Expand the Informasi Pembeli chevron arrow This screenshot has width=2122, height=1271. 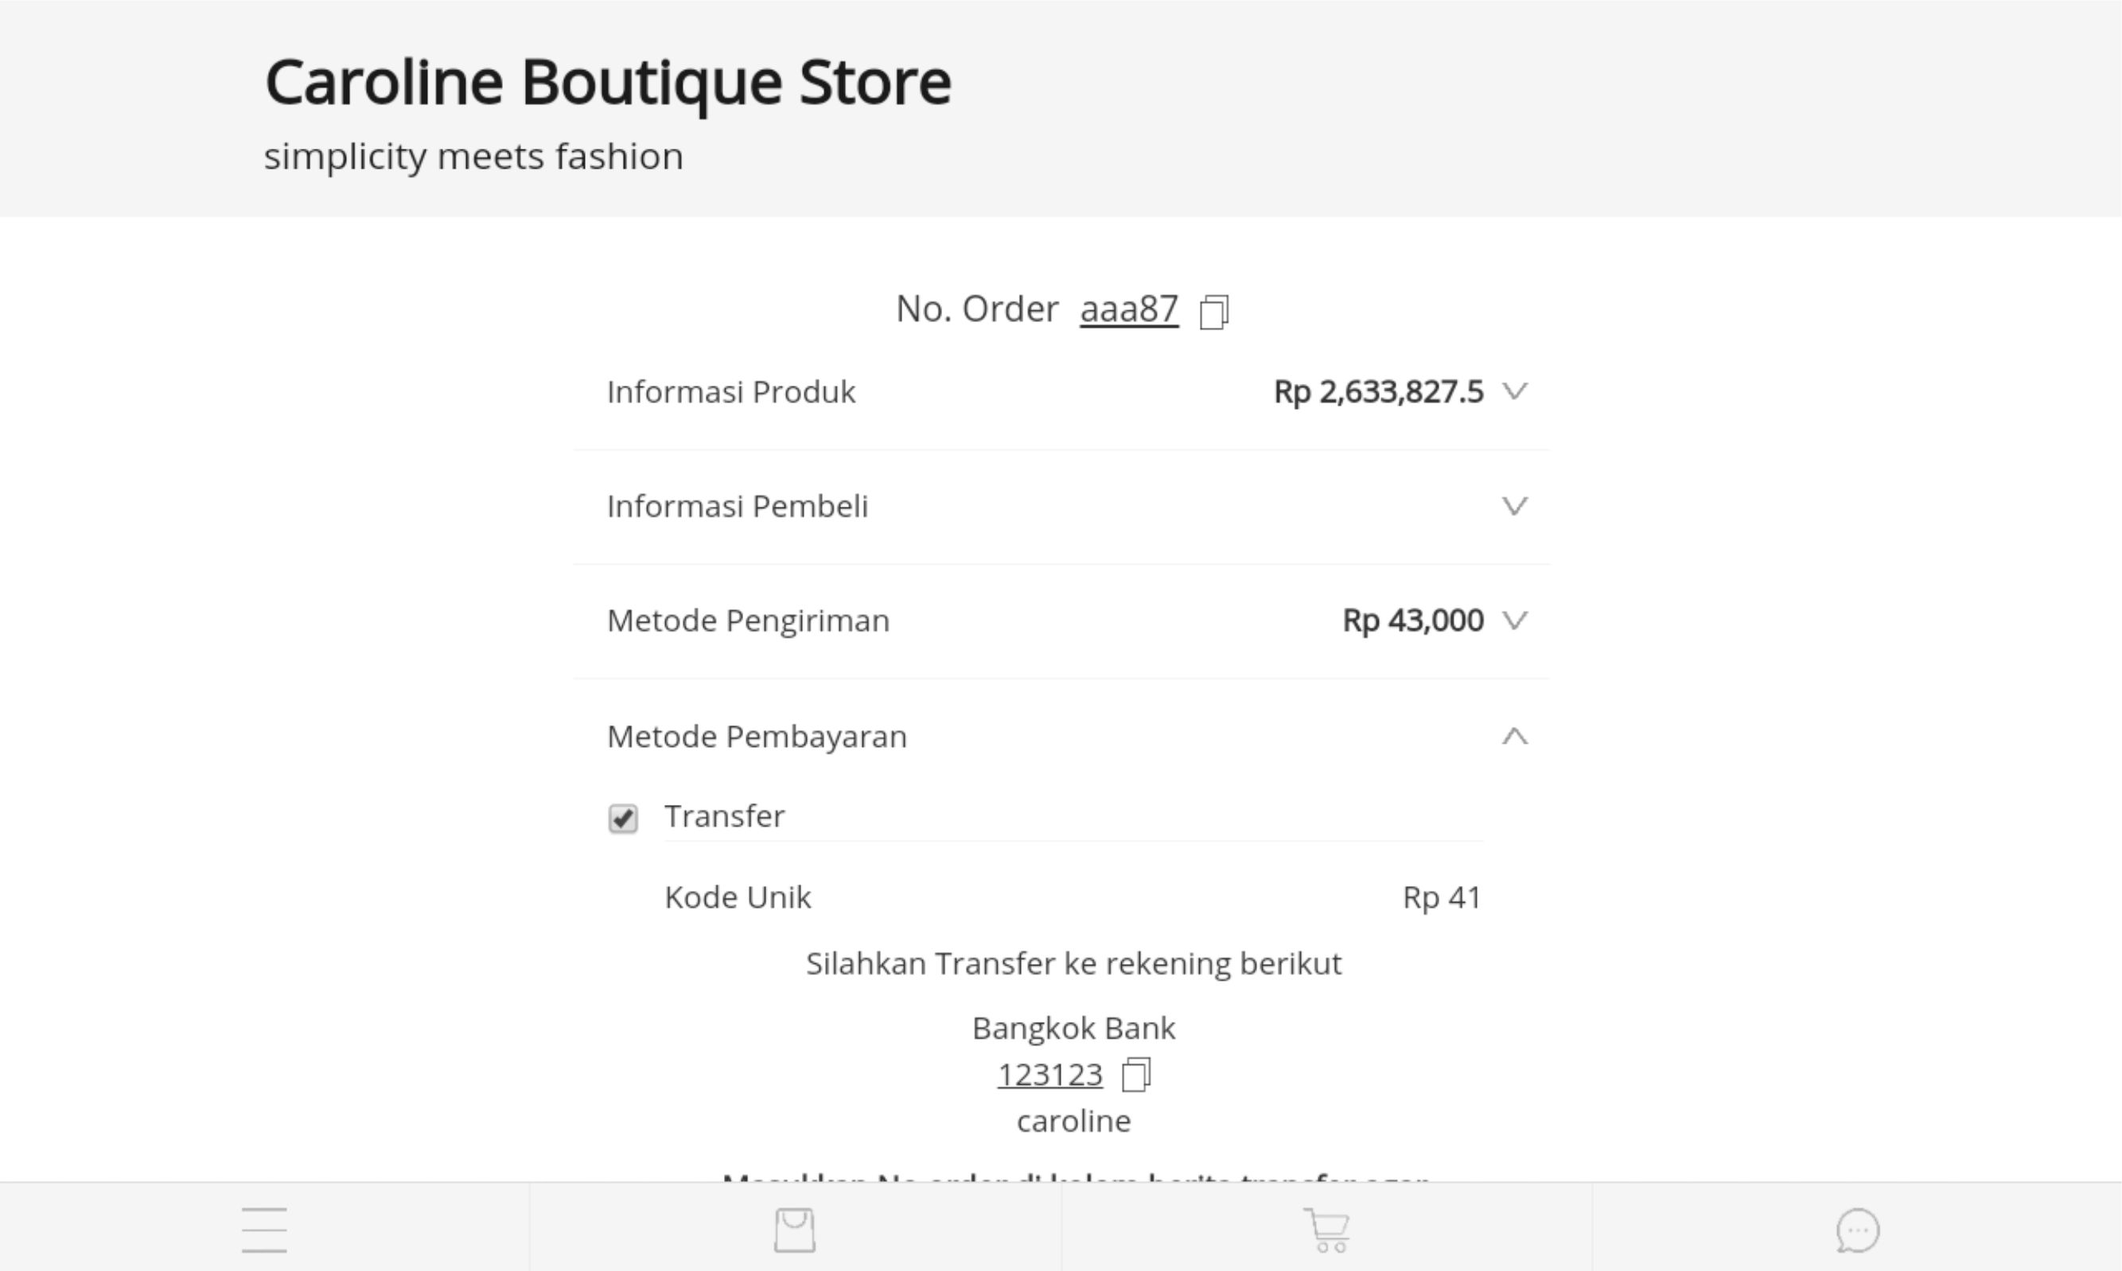(x=1515, y=506)
